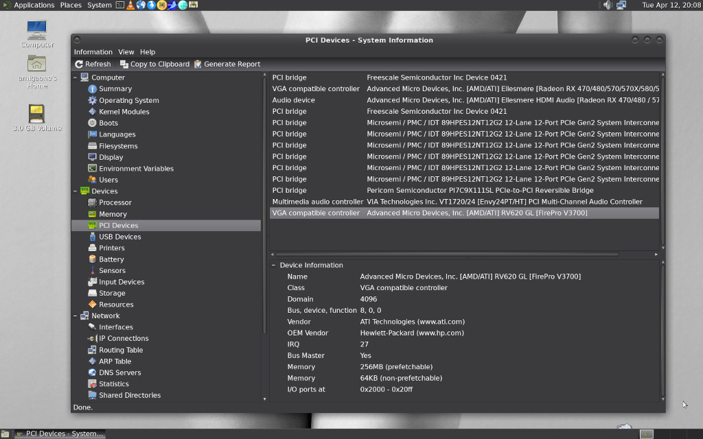
Task: Open the Applications menu in top panel
Action: (34, 5)
